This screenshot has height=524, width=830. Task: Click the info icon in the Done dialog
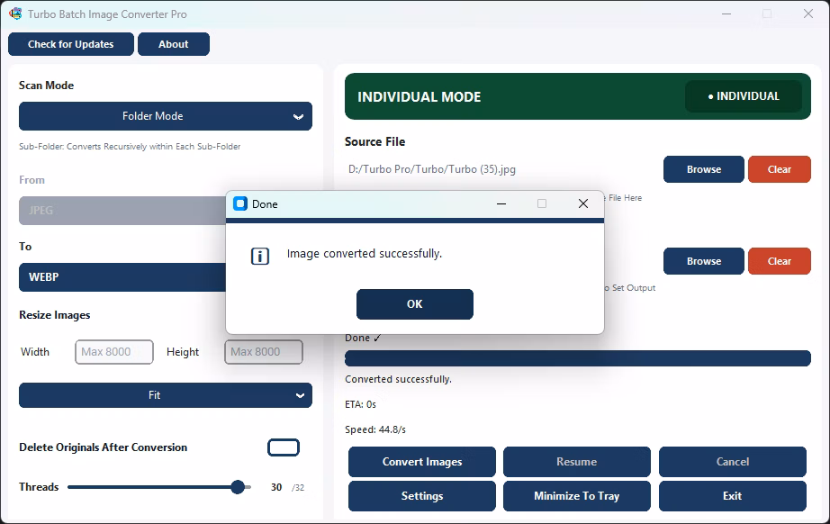coord(260,257)
